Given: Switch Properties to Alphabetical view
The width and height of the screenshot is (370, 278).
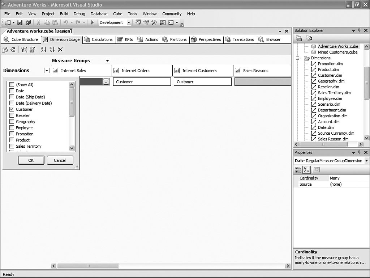Looking at the screenshot, I should (x=306, y=170).
